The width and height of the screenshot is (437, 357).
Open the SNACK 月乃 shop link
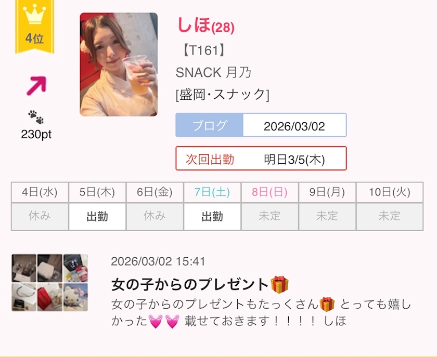[x=213, y=72]
